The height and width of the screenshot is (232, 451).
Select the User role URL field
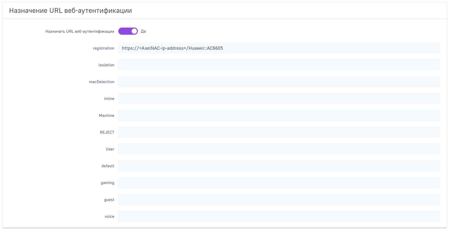click(278, 149)
